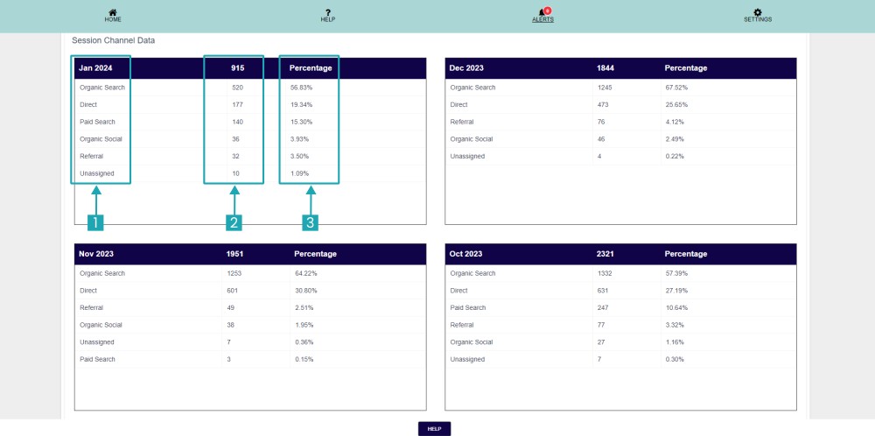Click the Oct 2023 table header
The width and height of the screenshot is (875, 436).
pos(466,254)
